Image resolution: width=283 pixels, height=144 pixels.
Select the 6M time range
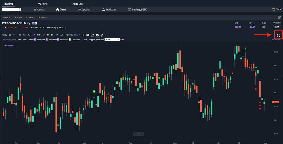[x=34, y=35]
